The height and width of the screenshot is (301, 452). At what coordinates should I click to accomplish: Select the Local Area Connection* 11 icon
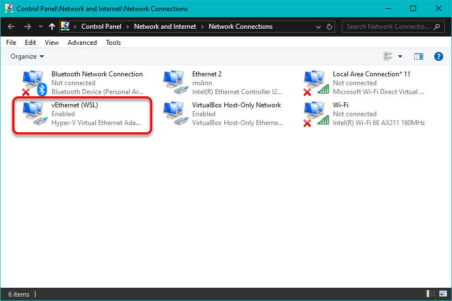click(x=316, y=83)
